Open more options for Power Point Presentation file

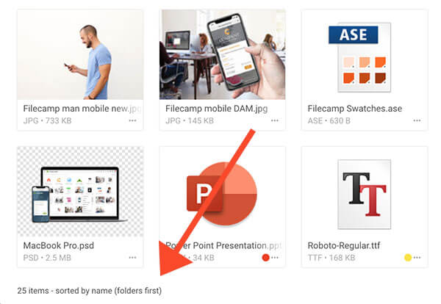tap(275, 257)
